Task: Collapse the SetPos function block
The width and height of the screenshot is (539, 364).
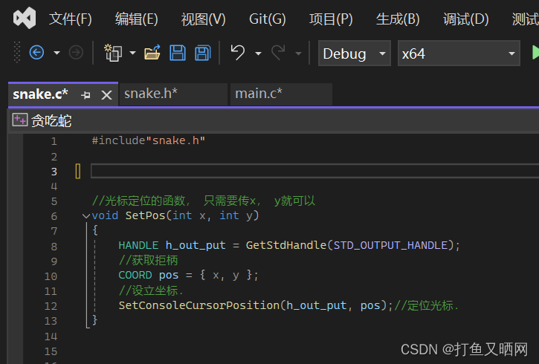Action: [x=86, y=216]
